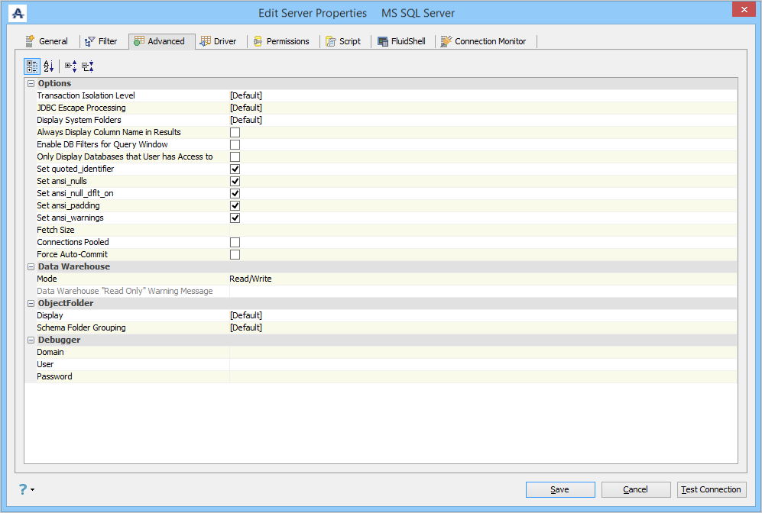762x513 pixels.
Task: Switch to the Filter tab
Action: click(101, 41)
